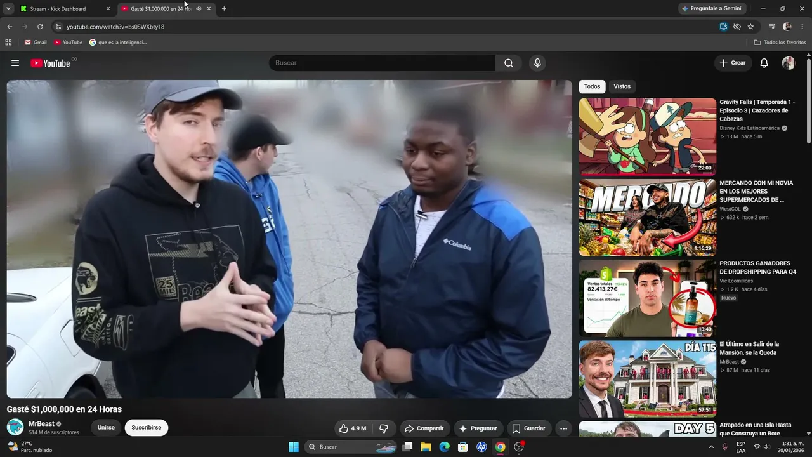
Task: Open Task View on the taskbar
Action: [x=407, y=447]
